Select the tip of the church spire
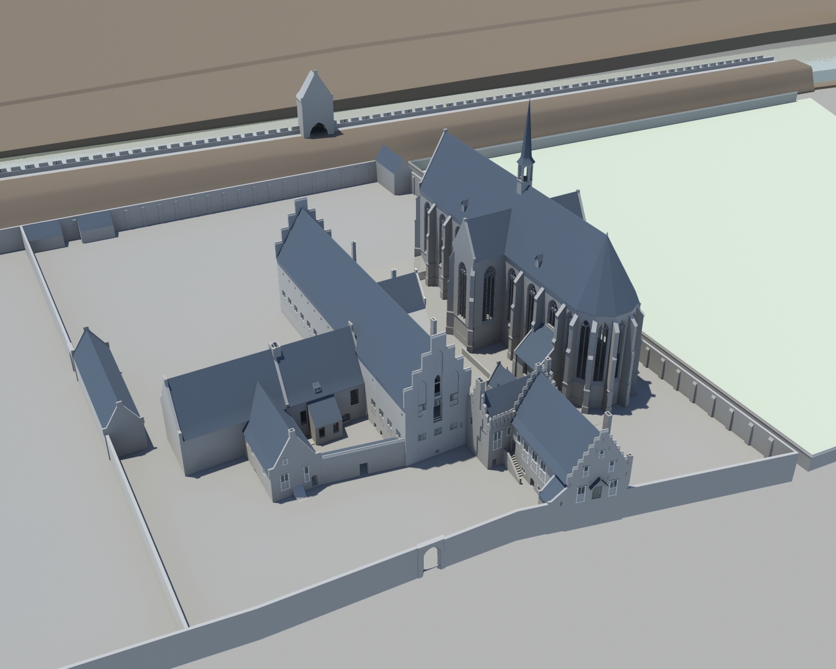836x669 pixels. 528,105
